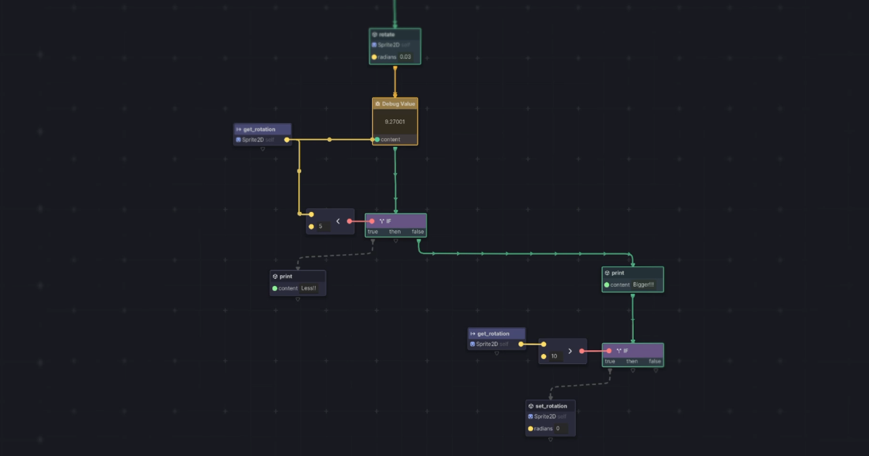Expand the disclosure triangle below the set_rotation node
This screenshot has height=456, width=869.
tap(550, 439)
